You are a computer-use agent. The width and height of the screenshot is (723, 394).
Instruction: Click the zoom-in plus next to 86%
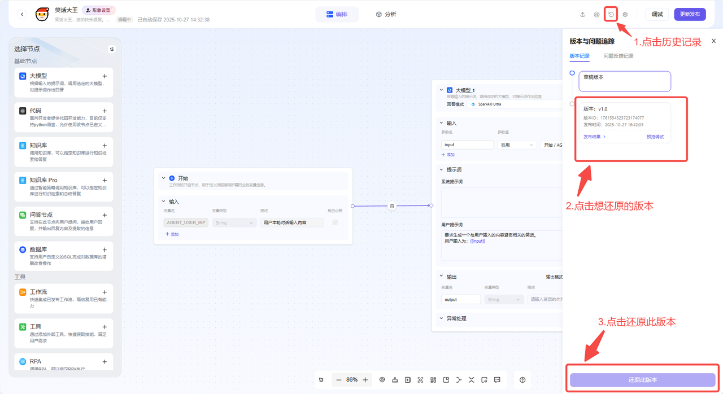(365, 380)
